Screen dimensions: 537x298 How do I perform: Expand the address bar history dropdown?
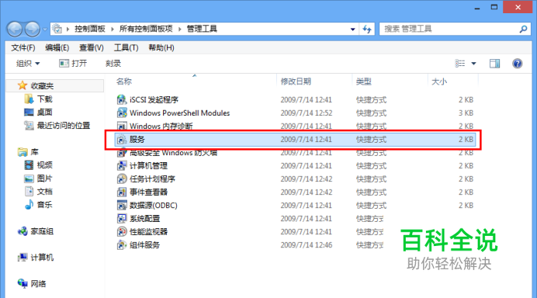coord(353,29)
